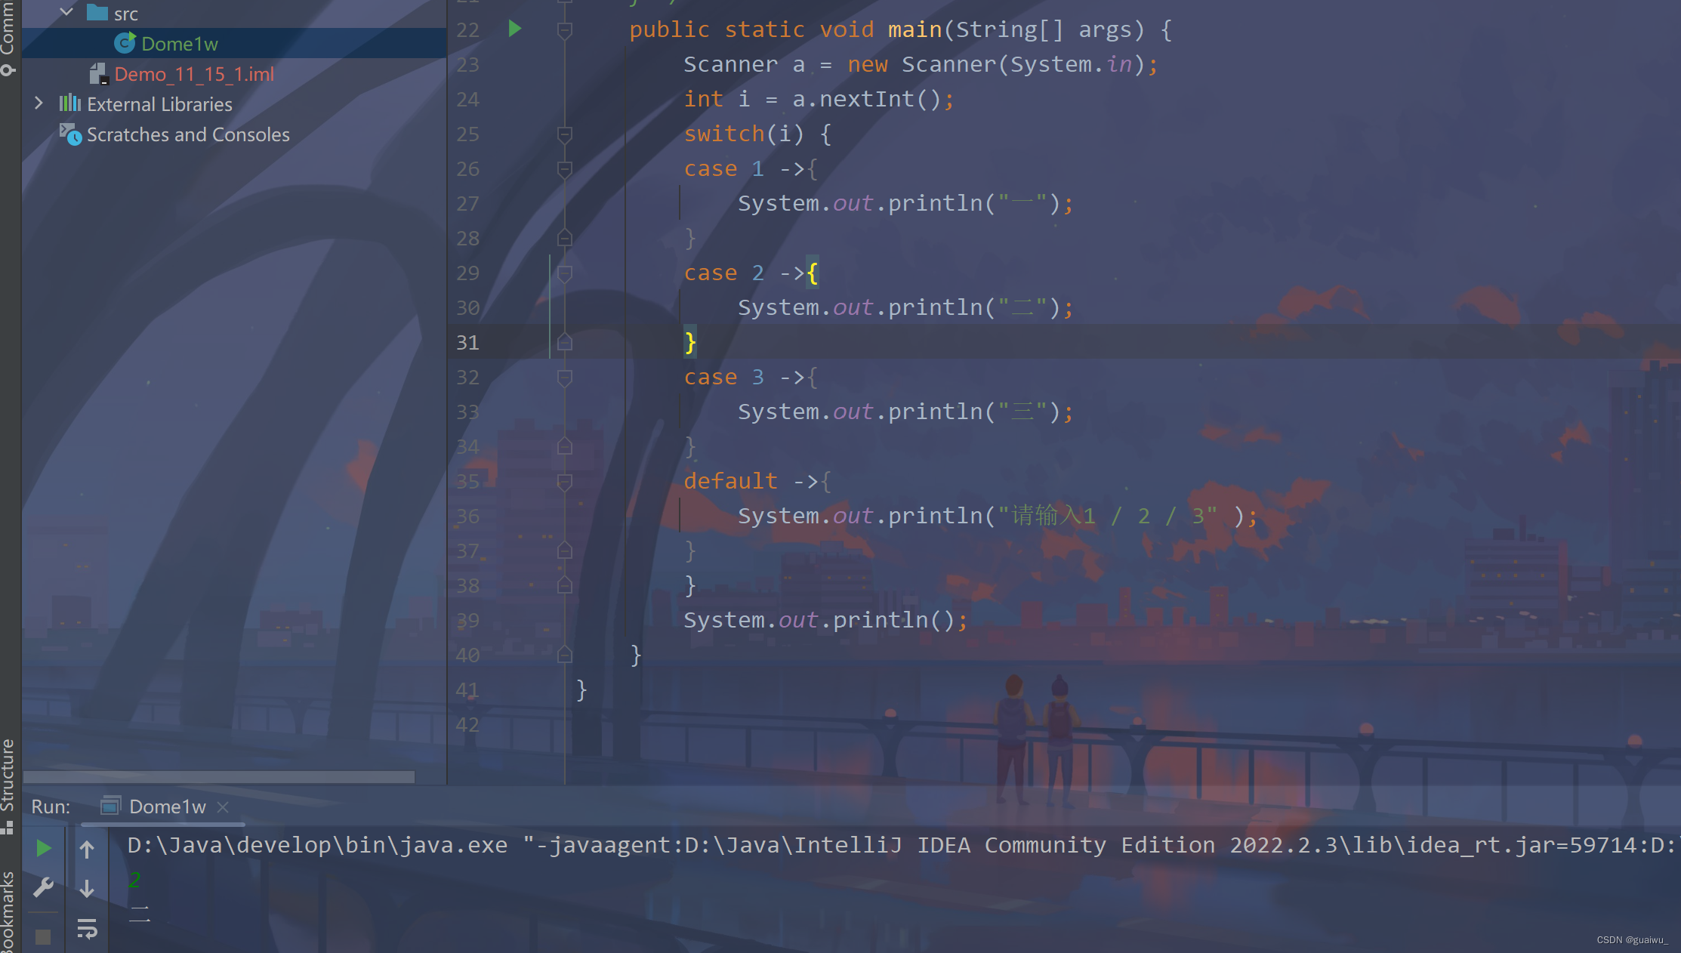Open run settings wrench icon
Screen dimensions: 1681x953
tap(43, 887)
